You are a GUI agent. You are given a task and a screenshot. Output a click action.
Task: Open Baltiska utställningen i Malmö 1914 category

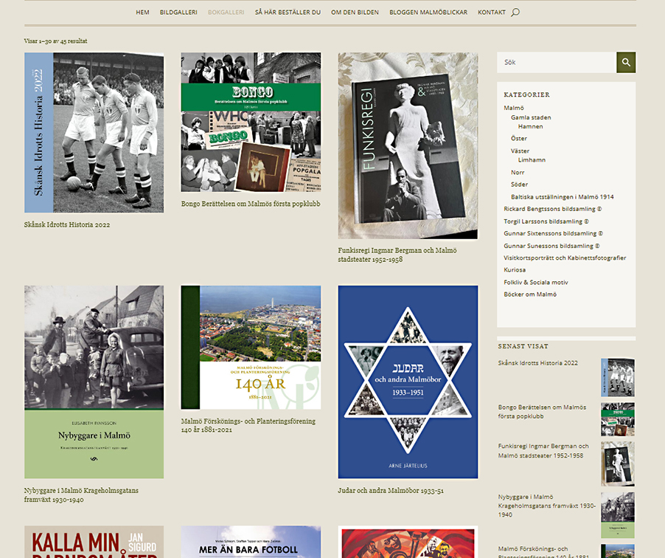(563, 196)
